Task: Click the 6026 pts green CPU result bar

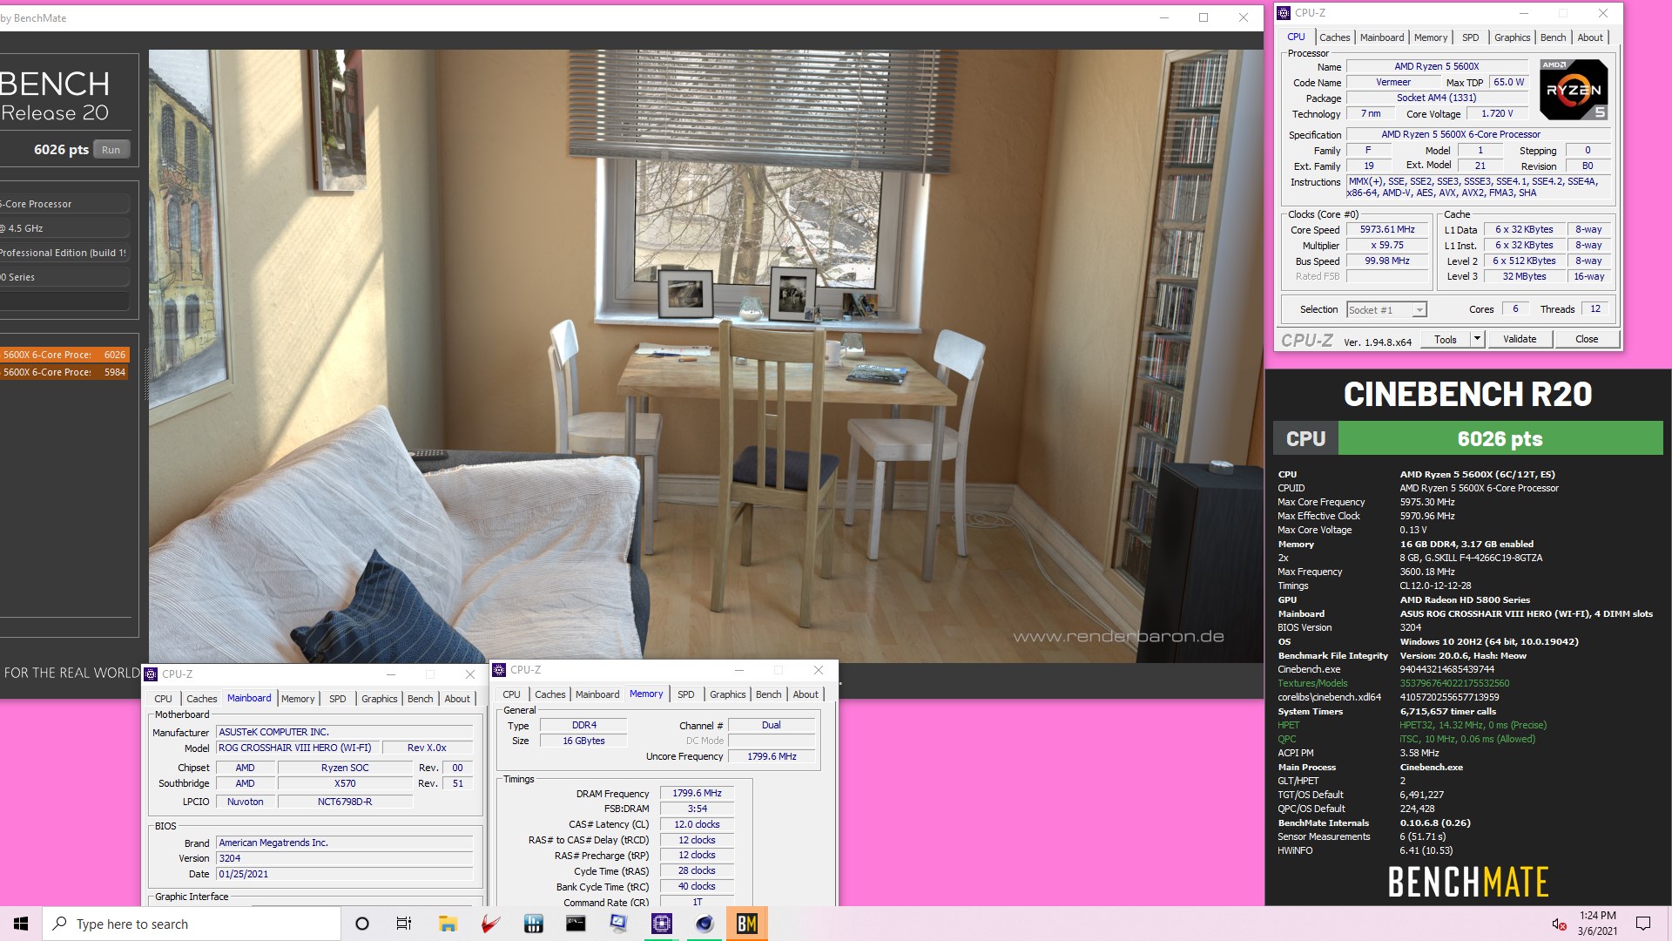Action: (1500, 438)
